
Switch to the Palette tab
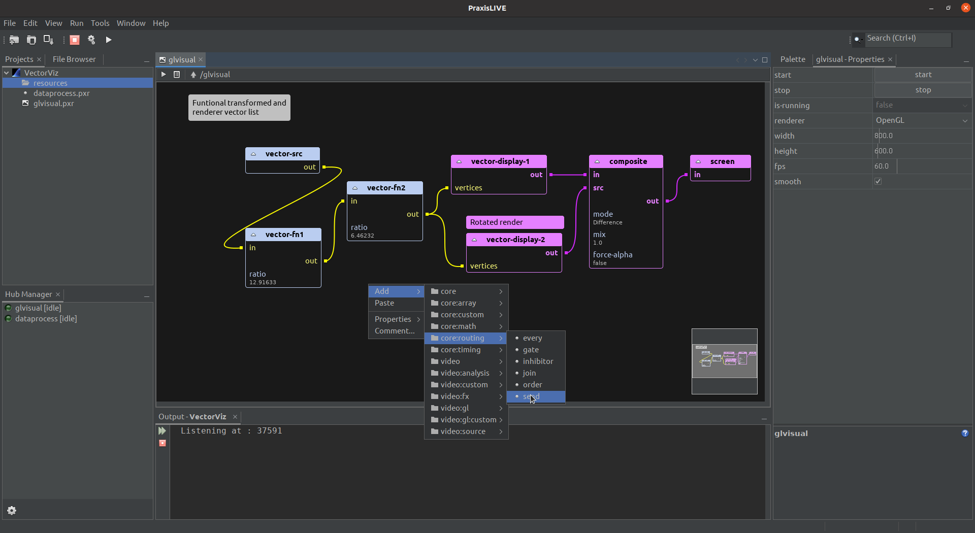(x=793, y=59)
